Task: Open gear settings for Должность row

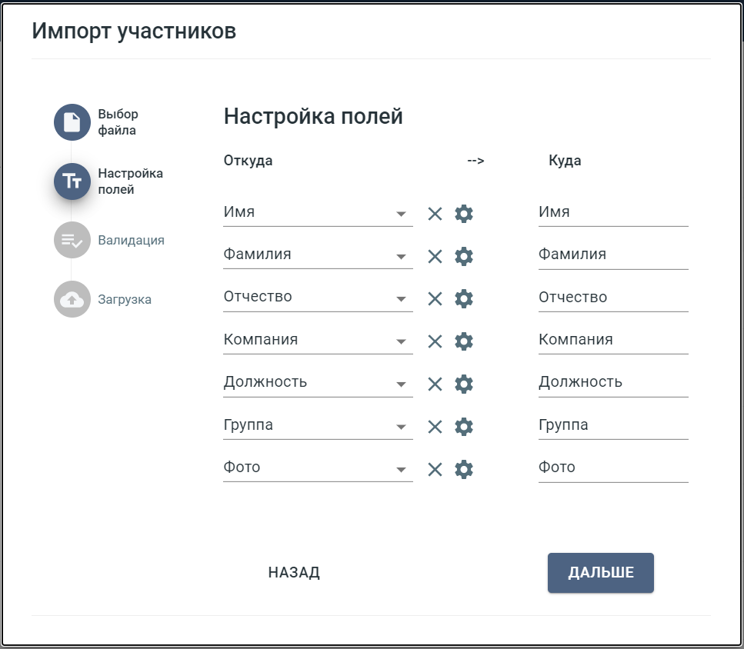Action: point(463,384)
